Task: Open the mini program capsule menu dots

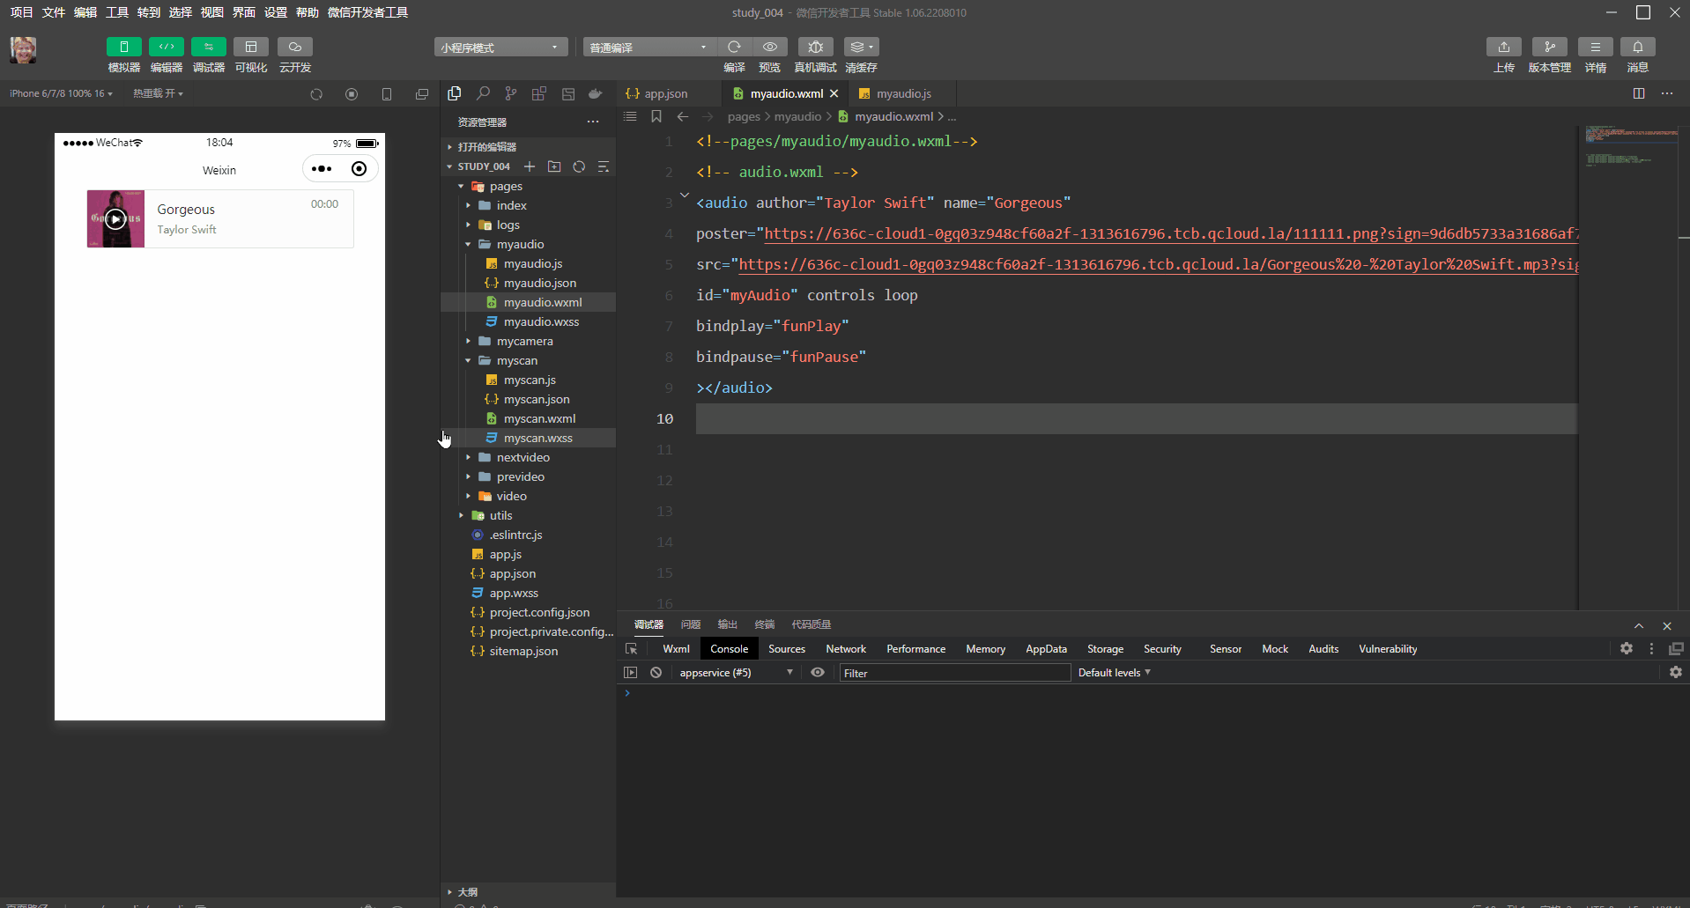Action: pos(322,169)
